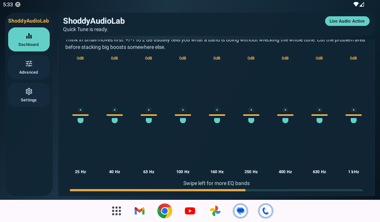The image size is (380, 222).
Task: Click the 0dB value above 100 Hz
Action: coord(183,58)
